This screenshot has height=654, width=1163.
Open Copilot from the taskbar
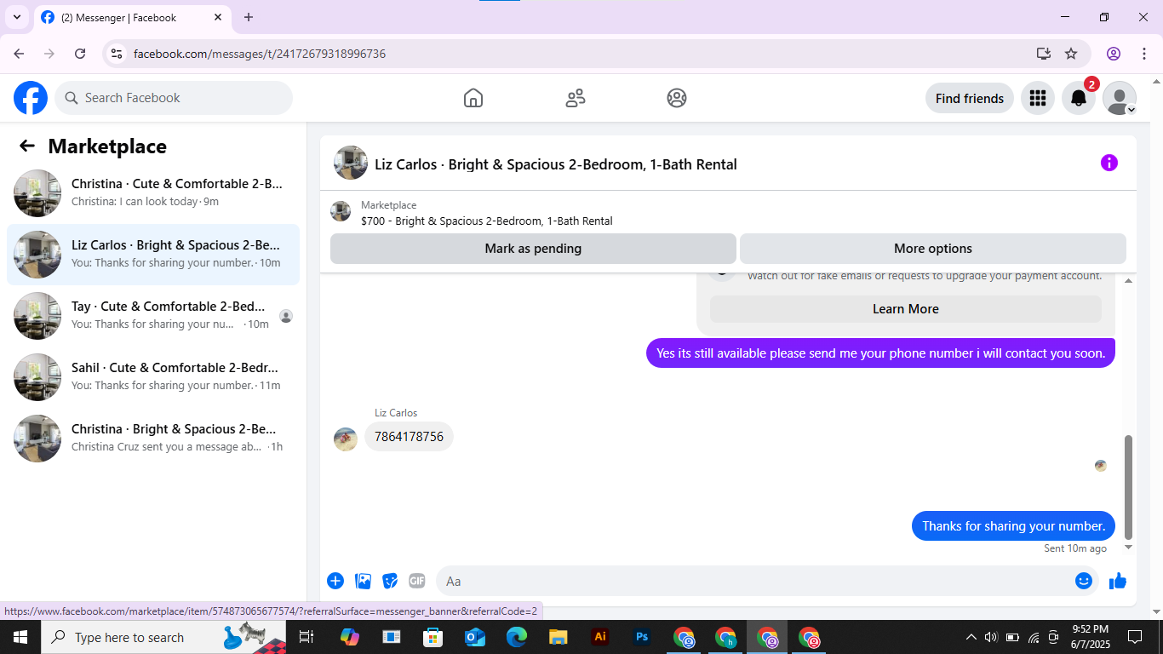[350, 637]
